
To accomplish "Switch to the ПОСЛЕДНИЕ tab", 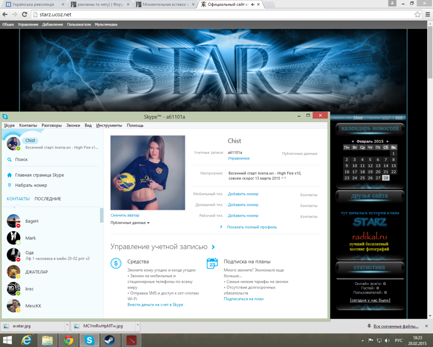I will pyautogui.click(x=48, y=199).
